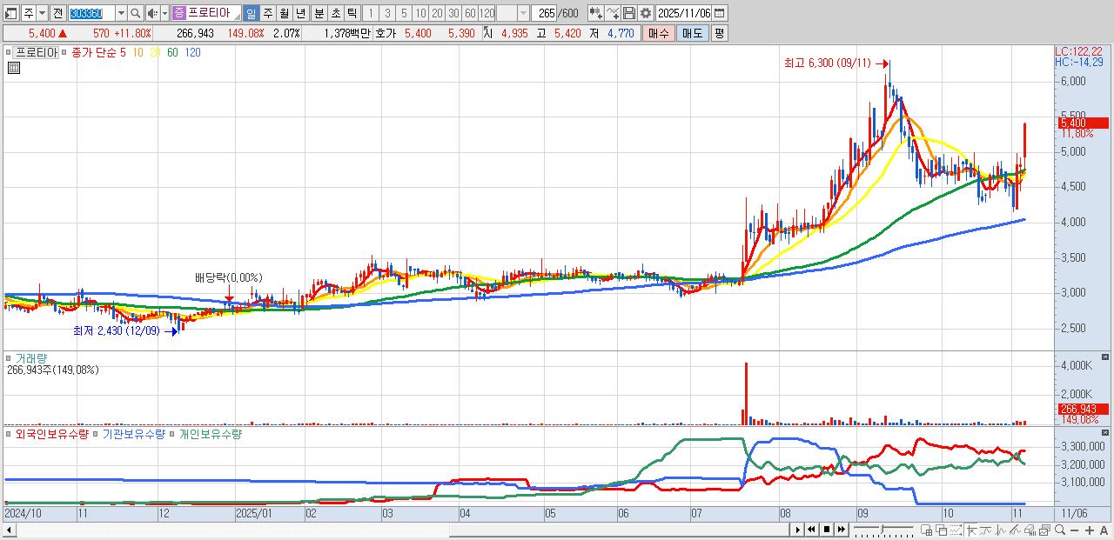1114x540 pixels.
Task: Open the custom interval dropdown after 120
Action: click(523, 13)
